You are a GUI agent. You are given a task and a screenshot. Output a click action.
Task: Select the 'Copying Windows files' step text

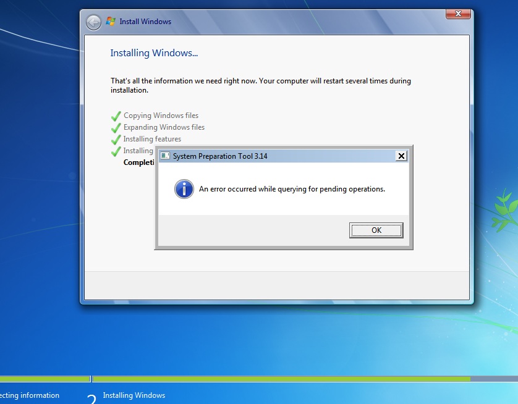161,116
